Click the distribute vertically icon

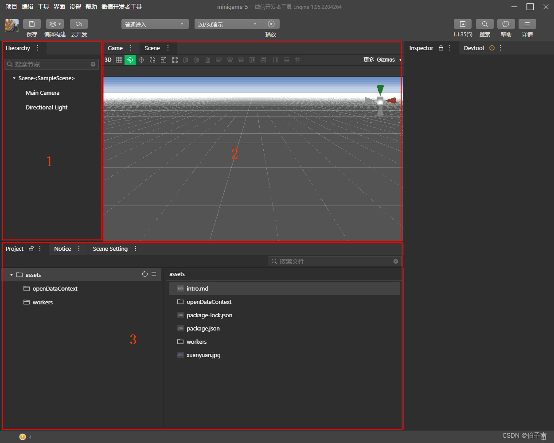tap(287, 60)
